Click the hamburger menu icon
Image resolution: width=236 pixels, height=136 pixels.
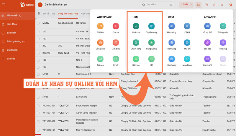(4, 5)
